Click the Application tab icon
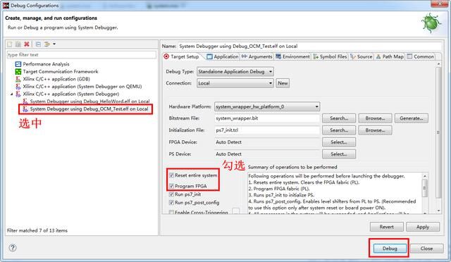Image resolution: width=451 pixels, height=262 pixels. (x=209, y=56)
